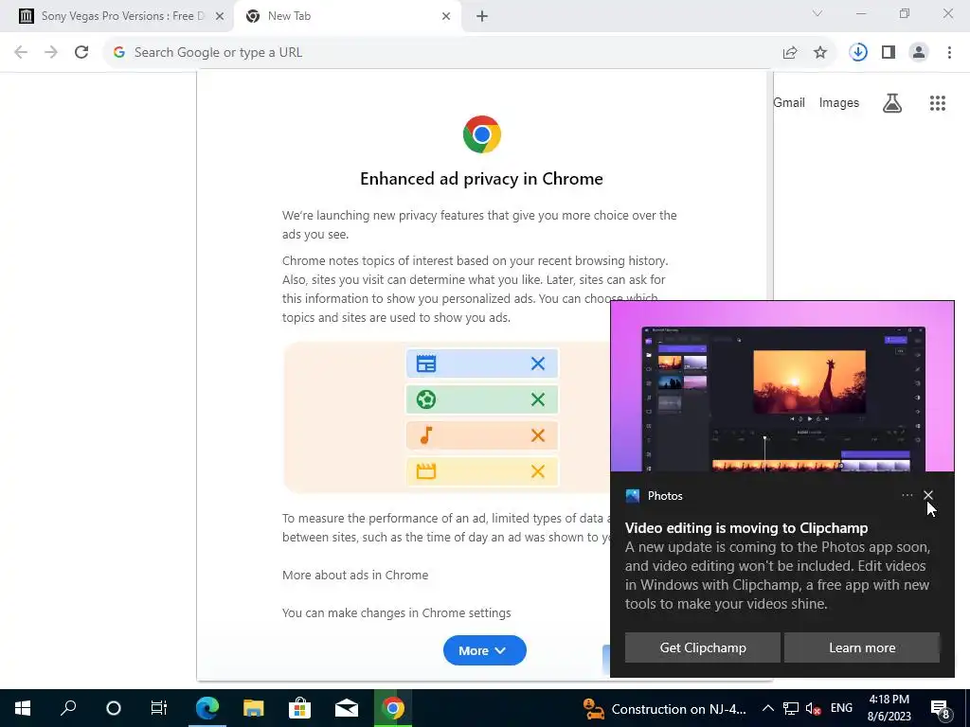Click the Chrome logo in privacy dialog

click(482, 134)
